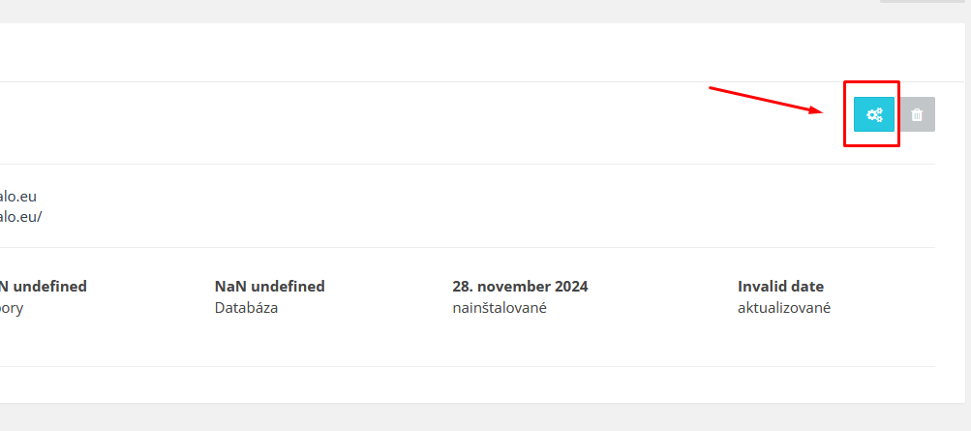Click the truncated N undefined value on the left
Image resolution: width=971 pixels, height=431 pixels.
coord(44,287)
